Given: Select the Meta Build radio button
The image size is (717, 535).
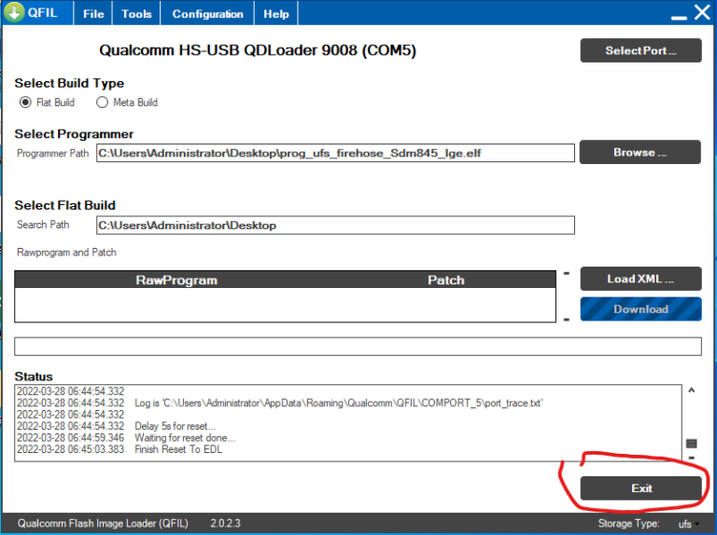Looking at the screenshot, I should pos(104,103).
